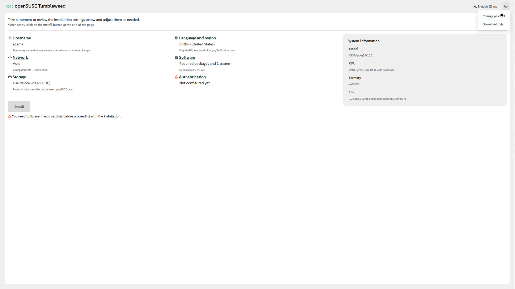
Task: Open the Network settings link
Action: (20, 58)
